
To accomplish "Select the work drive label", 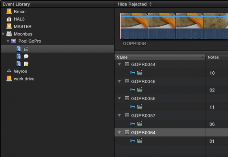I will point(24,79).
